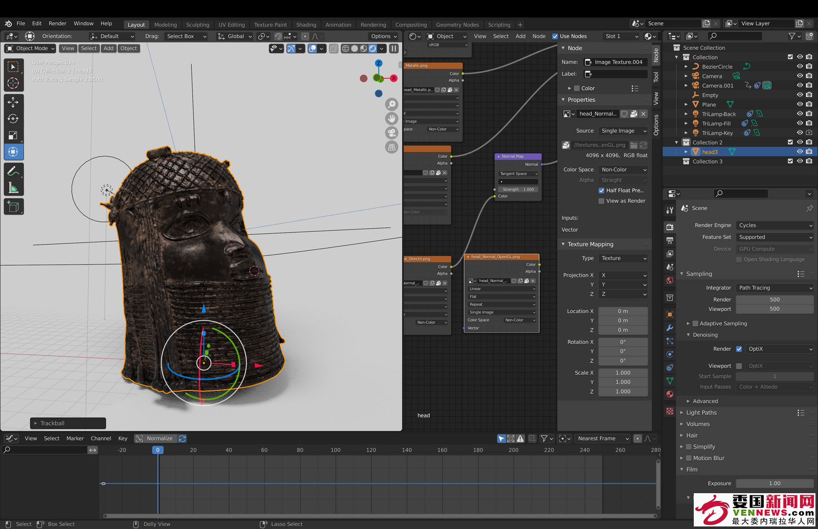This screenshot has width=818, height=529.
Task: Open the World properties tab
Action: (x=670, y=280)
